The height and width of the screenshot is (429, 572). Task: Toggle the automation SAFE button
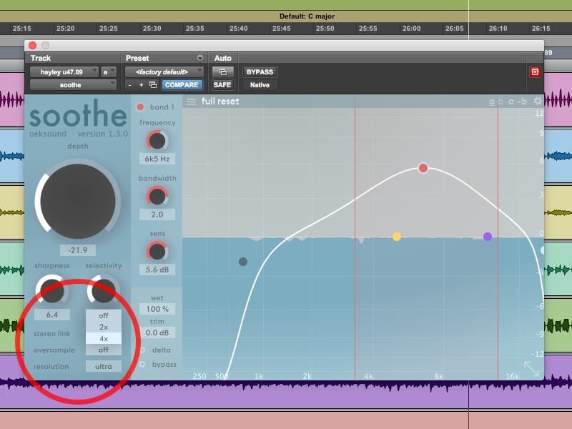point(222,85)
